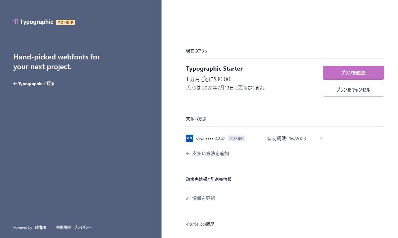Click the プランを変更 button
Image resolution: width=398 pixels, height=238 pixels.
point(353,73)
